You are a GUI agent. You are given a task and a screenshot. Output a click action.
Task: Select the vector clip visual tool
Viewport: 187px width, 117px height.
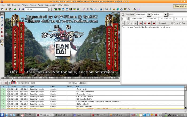2,36
